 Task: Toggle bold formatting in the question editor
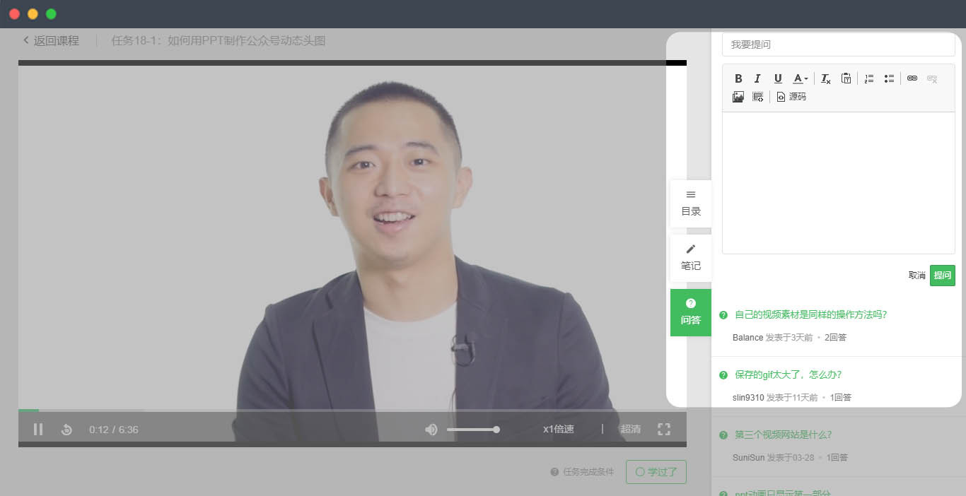[x=738, y=78]
